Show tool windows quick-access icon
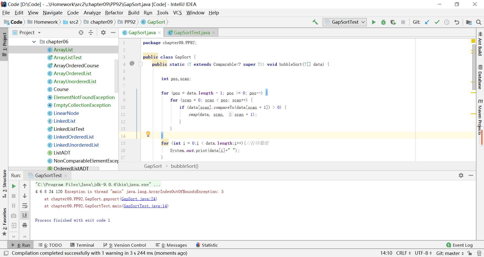Image resolution: width=484 pixels, height=257 pixels. click(x=6, y=253)
